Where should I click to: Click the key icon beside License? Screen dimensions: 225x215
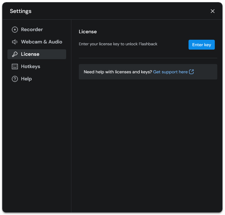coord(15,54)
